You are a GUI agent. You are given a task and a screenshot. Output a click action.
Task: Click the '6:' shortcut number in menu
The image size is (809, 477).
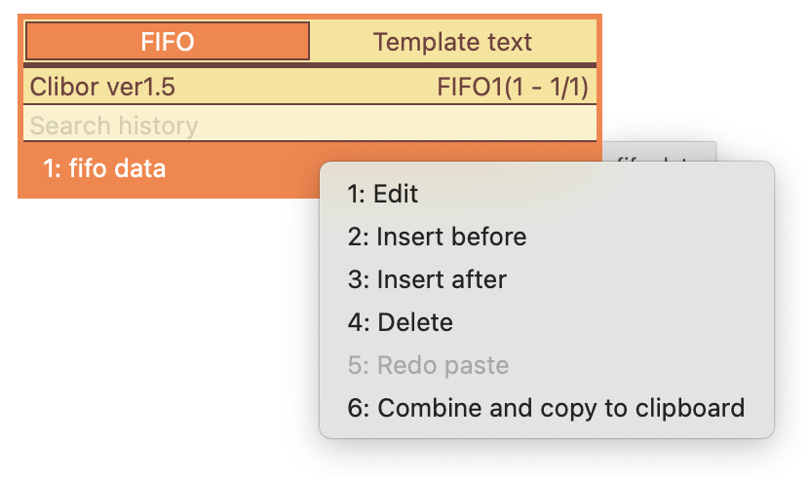(359, 408)
